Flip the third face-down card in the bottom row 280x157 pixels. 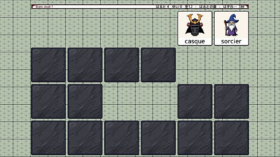click(x=122, y=138)
